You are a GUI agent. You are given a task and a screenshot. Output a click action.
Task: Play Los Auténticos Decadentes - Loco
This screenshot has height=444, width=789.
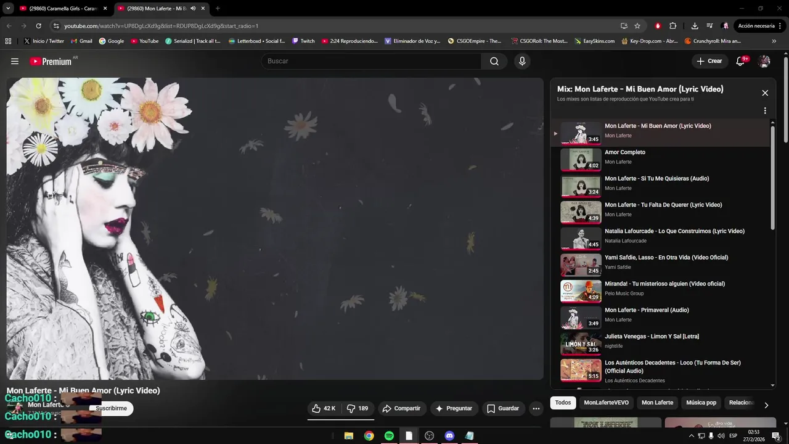pos(660,370)
